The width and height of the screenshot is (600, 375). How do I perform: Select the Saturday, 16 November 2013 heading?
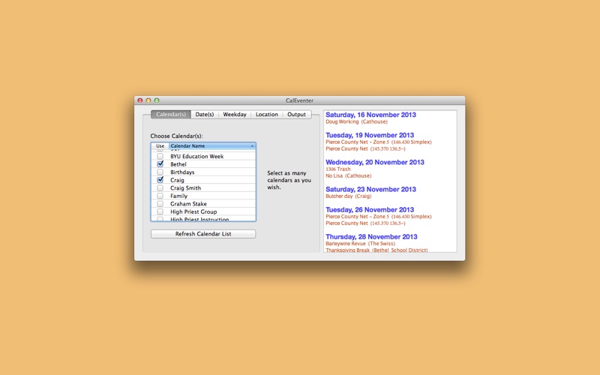point(370,115)
